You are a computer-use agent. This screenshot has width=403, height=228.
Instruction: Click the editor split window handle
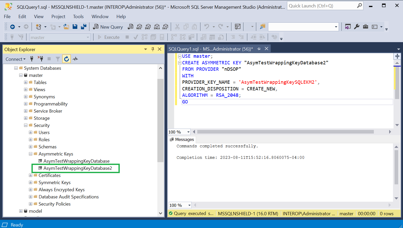397,56
